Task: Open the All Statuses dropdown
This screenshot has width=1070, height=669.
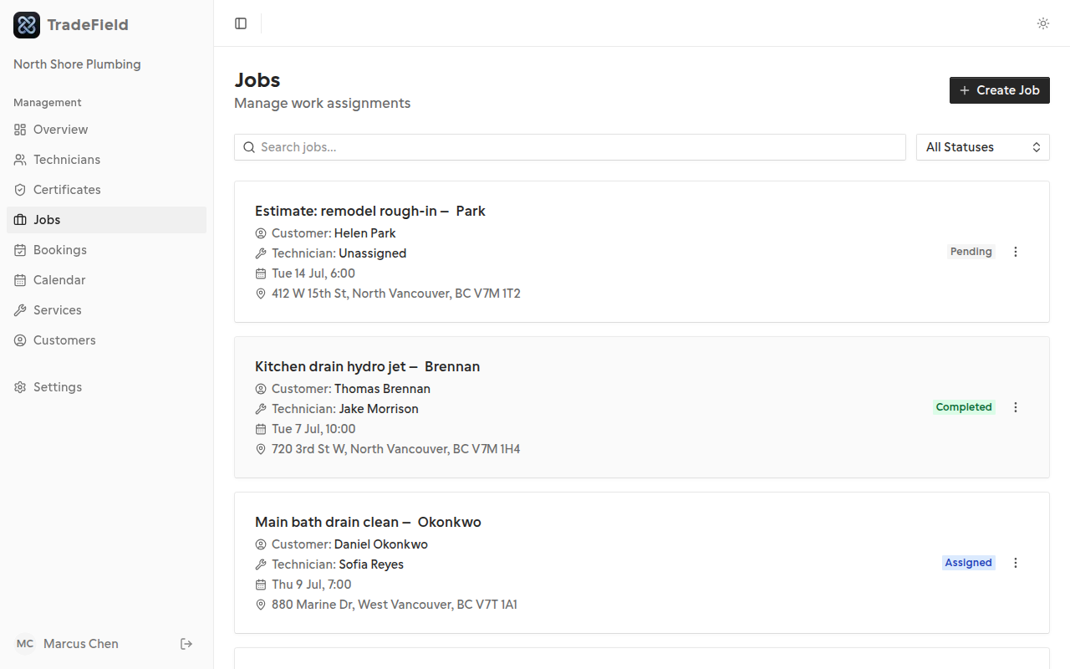Action: tap(983, 147)
